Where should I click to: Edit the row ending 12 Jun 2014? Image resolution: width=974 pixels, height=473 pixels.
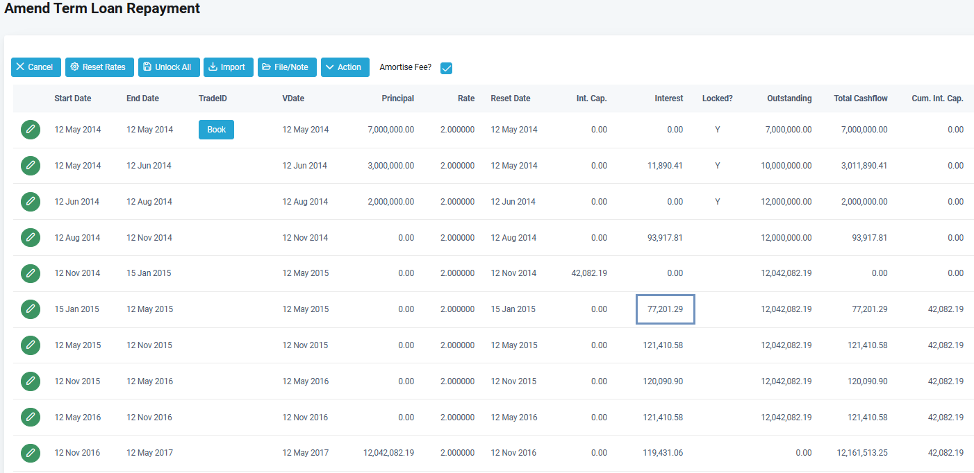30,166
